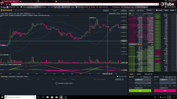This screenshot has width=177, height=99.
Task: Switch chart to Candlesticks view
Action: [x=112, y=13]
